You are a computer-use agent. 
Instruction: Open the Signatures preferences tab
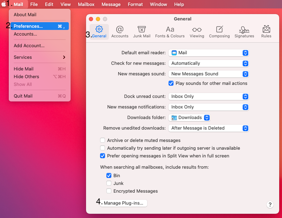[x=244, y=32]
